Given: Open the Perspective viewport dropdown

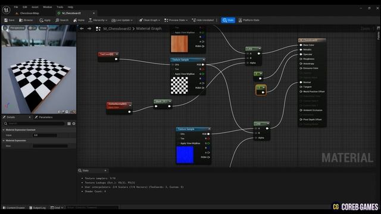Looking at the screenshot, I should click(x=17, y=28).
